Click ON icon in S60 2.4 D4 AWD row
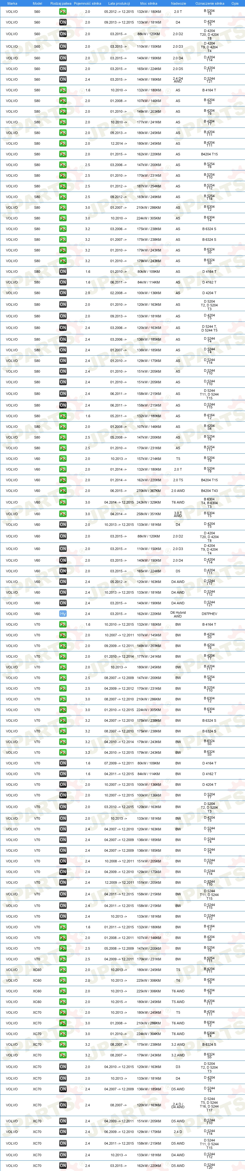The height and width of the screenshot is (1171, 245). (63, 79)
